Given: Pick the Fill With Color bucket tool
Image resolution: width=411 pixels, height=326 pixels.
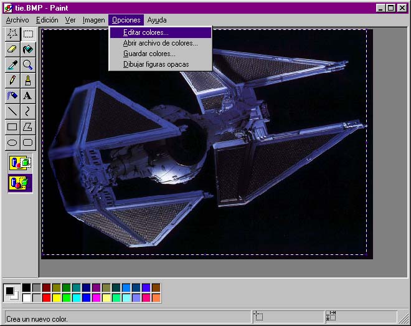Looking at the screenshot, I should pyautogui.click(x=28, y=49).
